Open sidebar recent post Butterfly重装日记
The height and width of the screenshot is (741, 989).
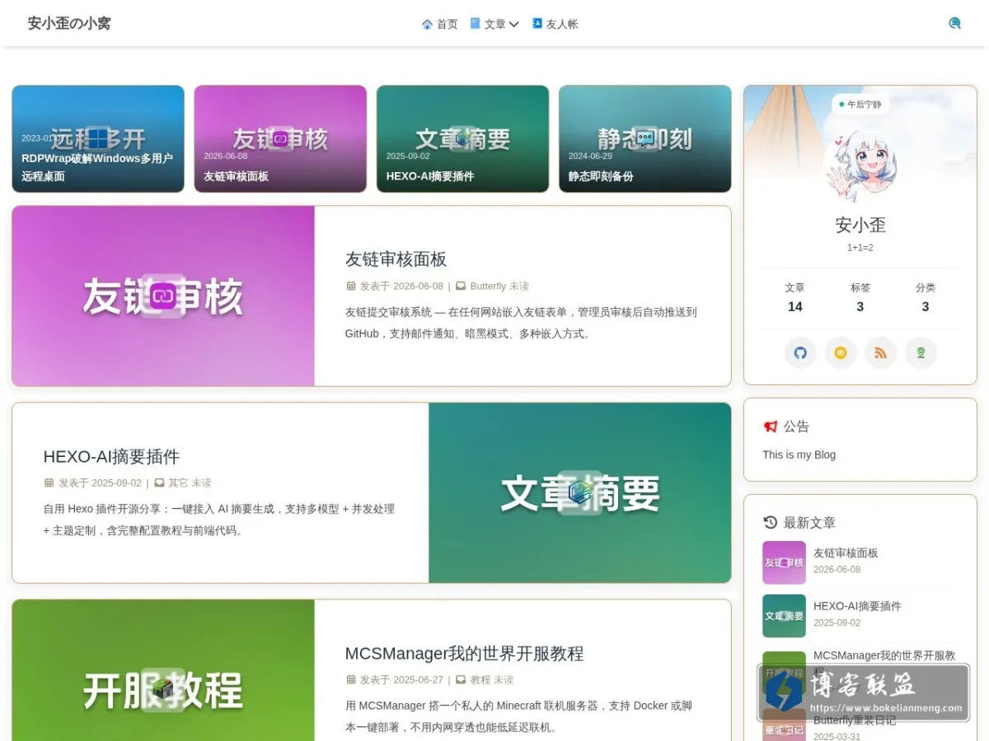coord(855,720)
